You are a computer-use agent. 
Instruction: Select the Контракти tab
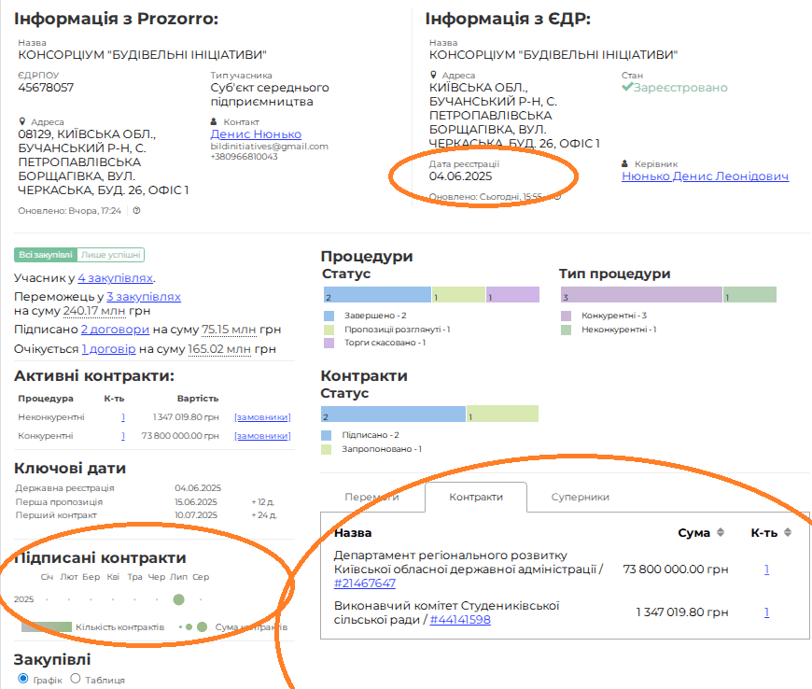475,498
